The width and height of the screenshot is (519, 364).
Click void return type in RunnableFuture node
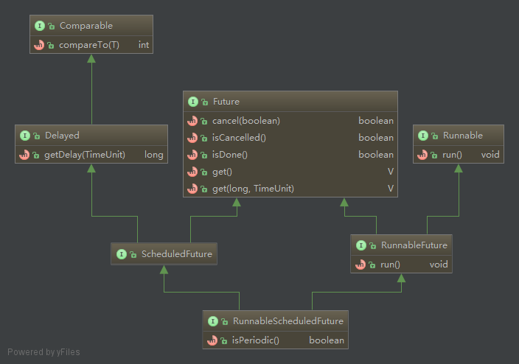point(439,265)
